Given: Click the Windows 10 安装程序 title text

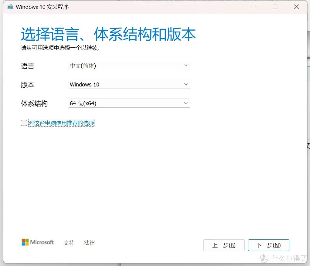Looking at the screenshot, I should [x=42, y=7].
